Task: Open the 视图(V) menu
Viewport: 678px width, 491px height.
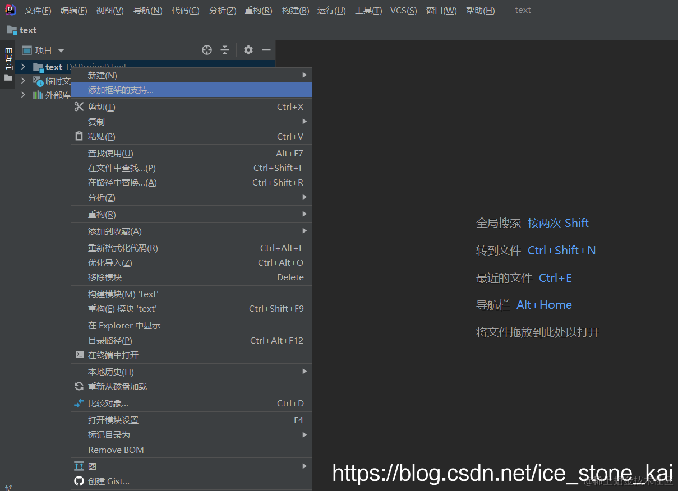Action: pos(110,10)
